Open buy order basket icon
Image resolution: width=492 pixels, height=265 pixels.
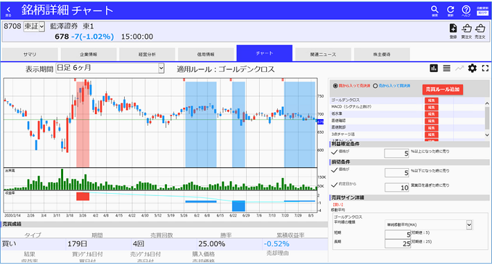point(466,30)
